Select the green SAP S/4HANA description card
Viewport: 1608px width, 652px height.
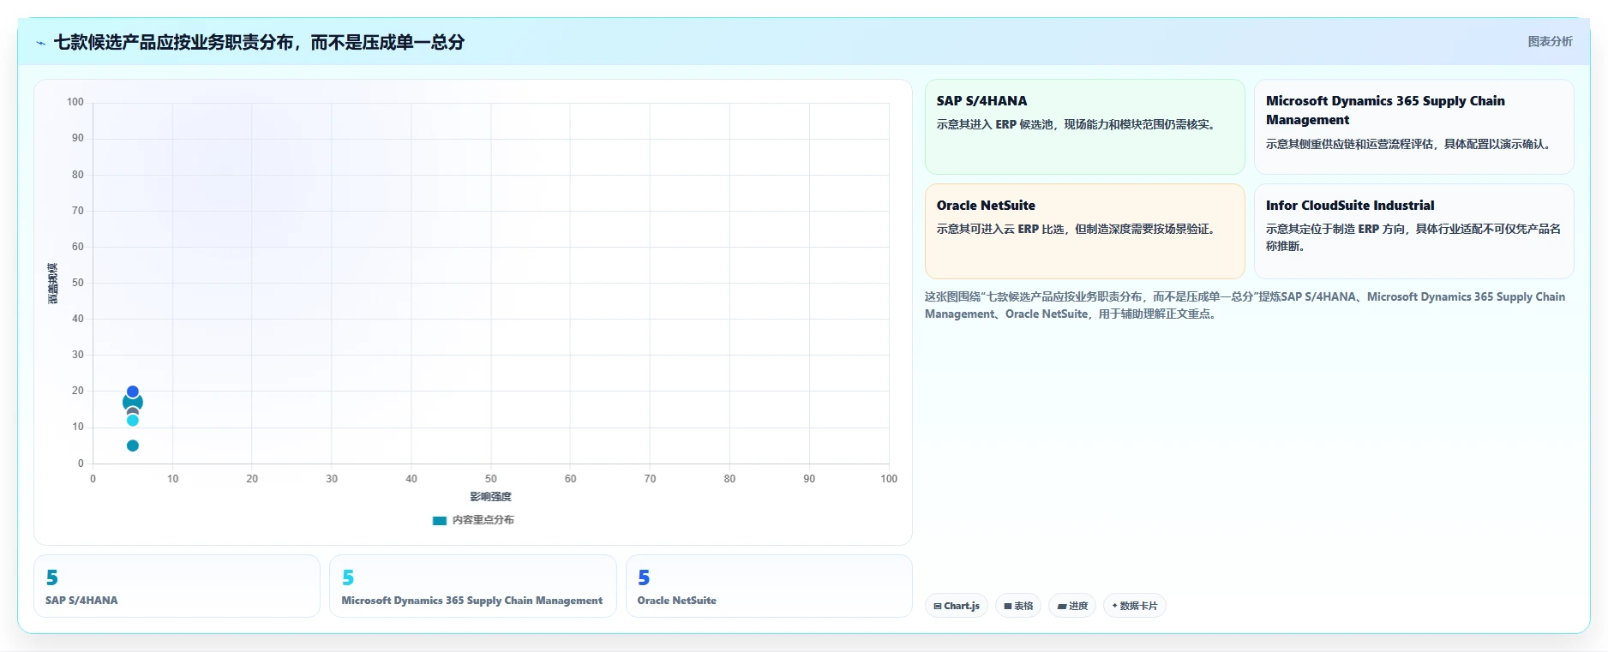(1084, 127)
